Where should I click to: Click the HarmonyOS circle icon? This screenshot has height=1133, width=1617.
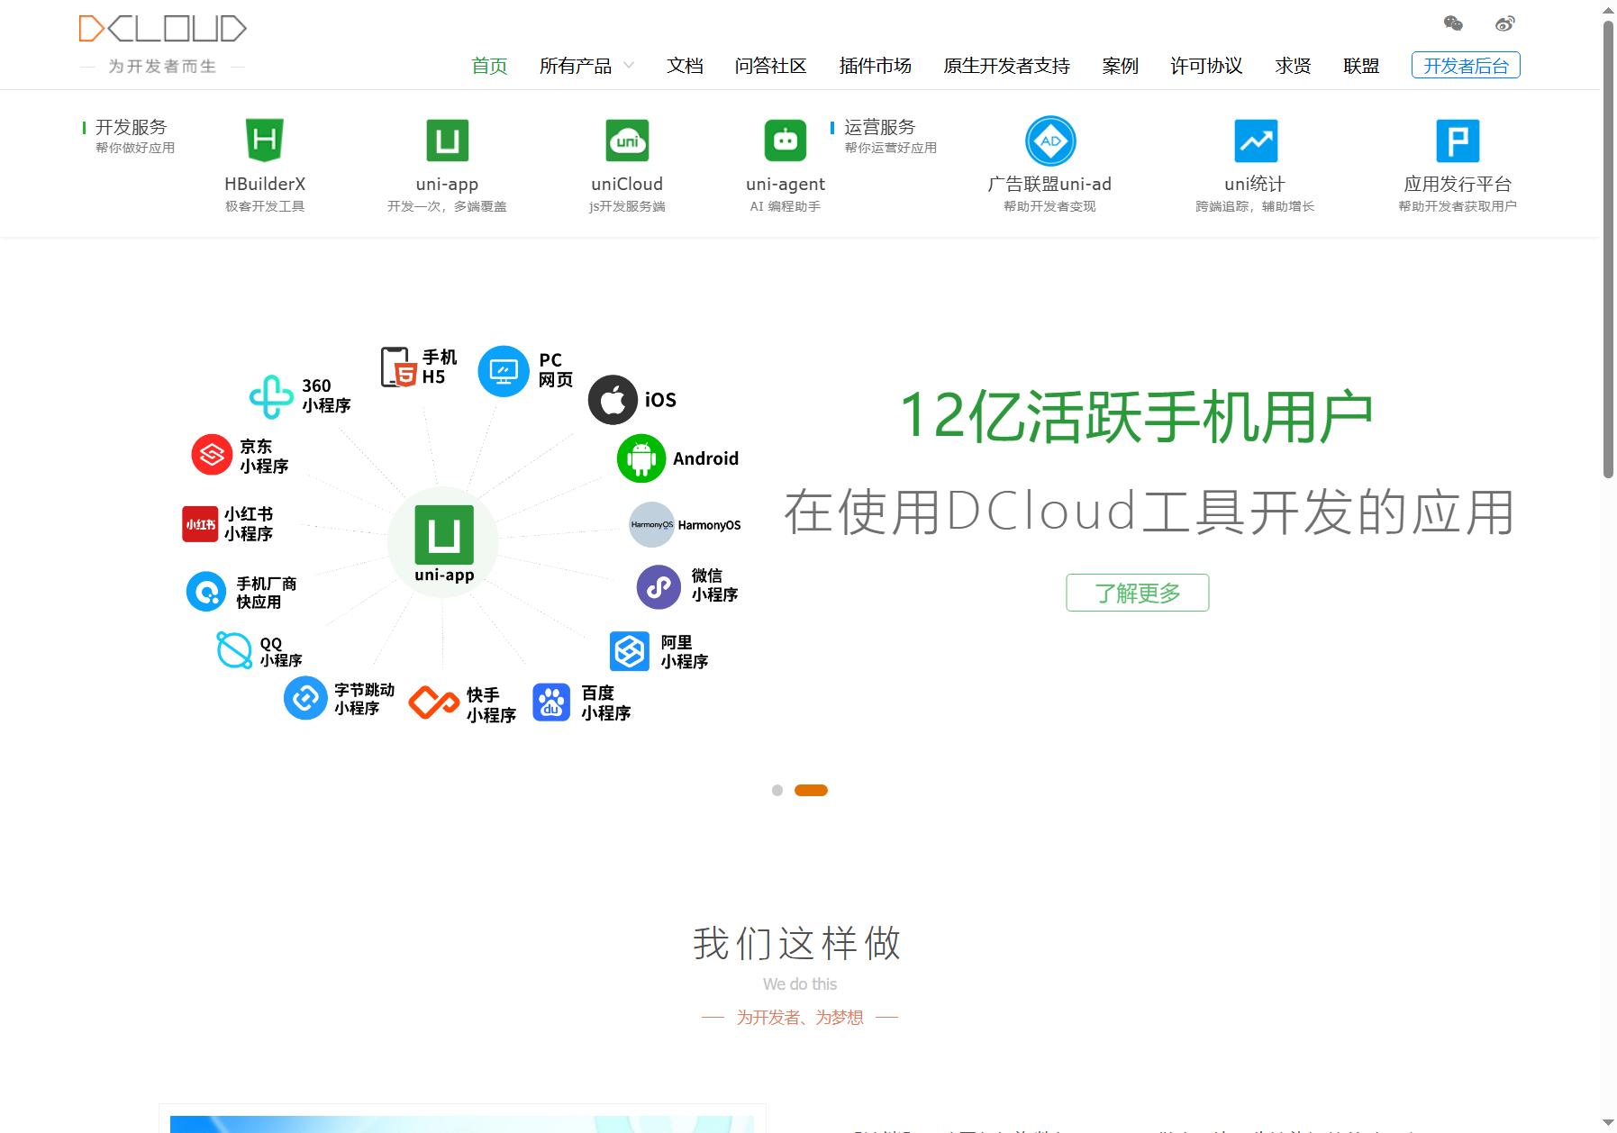[651, 524]
